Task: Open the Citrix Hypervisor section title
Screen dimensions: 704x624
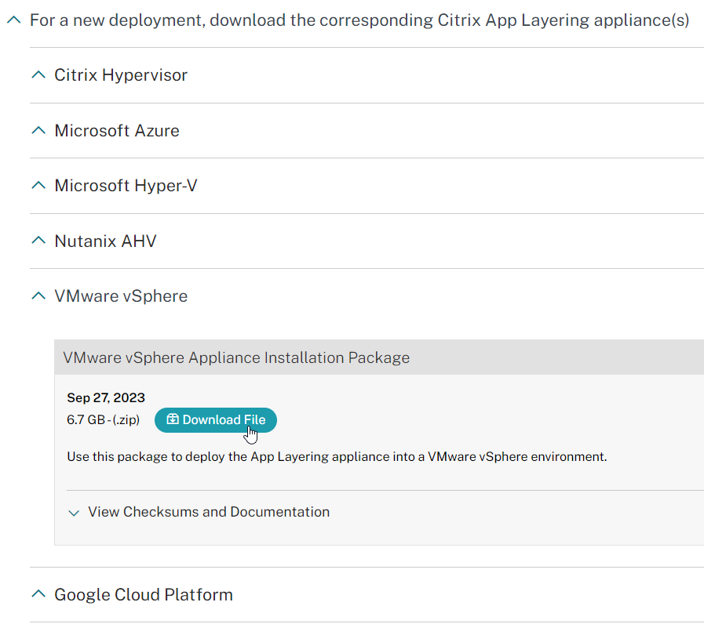Action: tap(121, 75)
